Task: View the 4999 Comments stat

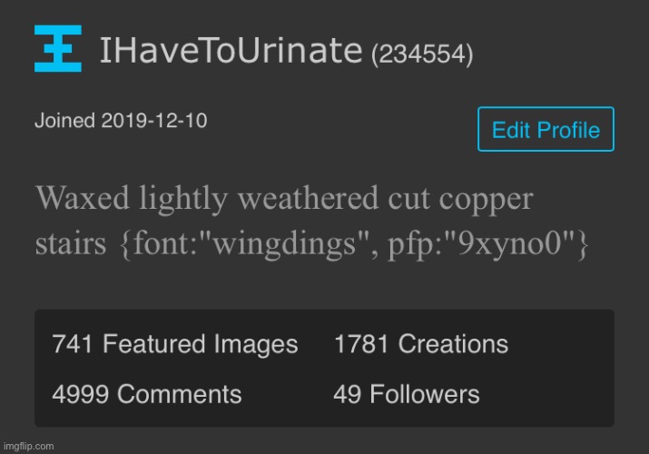Action: [x=147, y=393]
